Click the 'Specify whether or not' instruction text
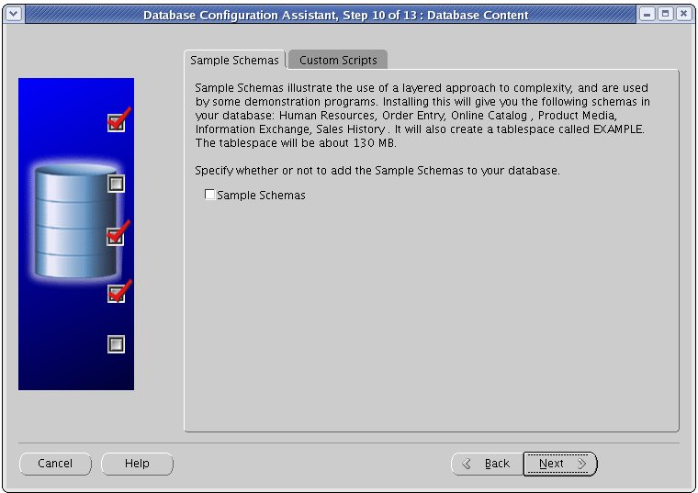698x493 pixels. [x=377, y=171]
